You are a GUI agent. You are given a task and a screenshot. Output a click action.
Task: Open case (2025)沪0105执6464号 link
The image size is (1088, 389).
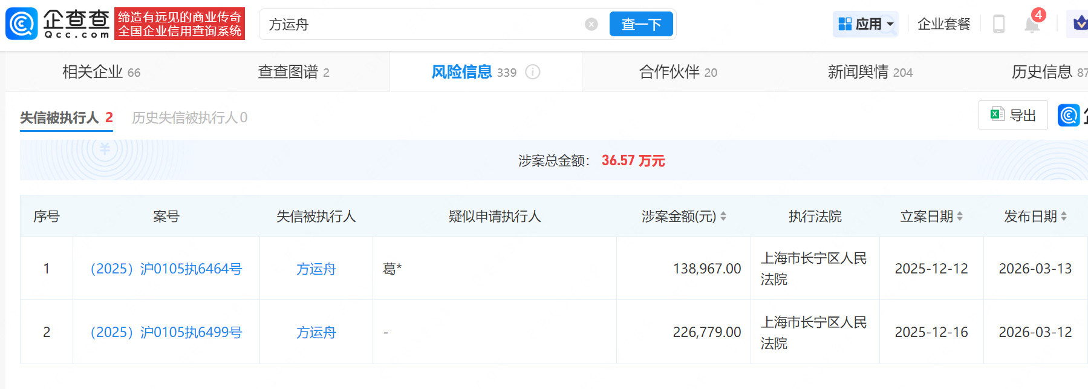[166, 269]
